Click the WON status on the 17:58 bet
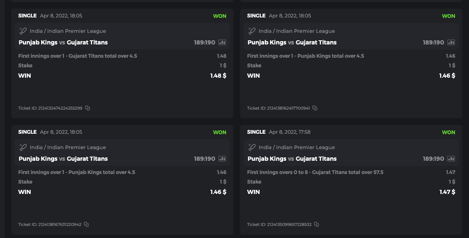Viewport: 469px width, 238px height. (448, 132)
